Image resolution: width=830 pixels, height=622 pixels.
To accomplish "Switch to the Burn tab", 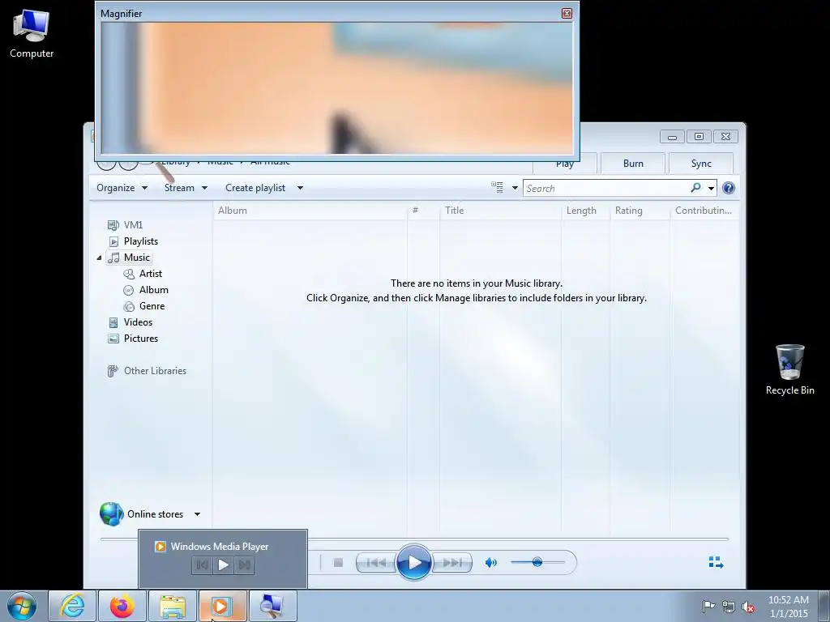I will click(633, 164).
